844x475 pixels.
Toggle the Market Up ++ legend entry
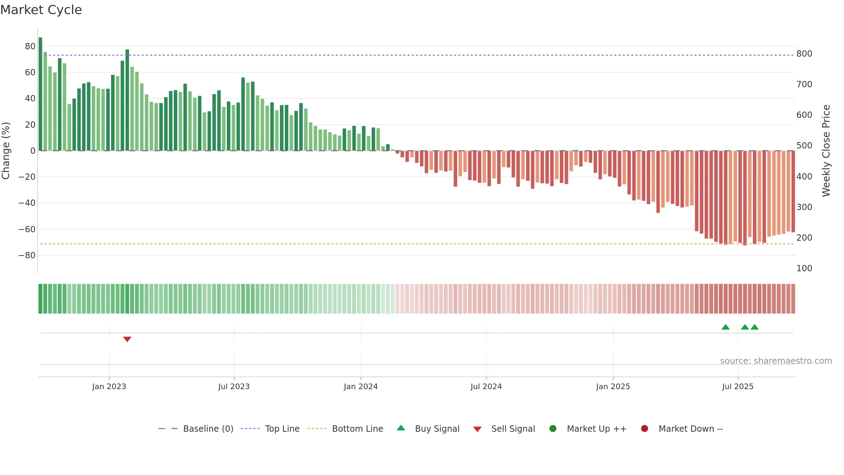[x=588, y=429]
